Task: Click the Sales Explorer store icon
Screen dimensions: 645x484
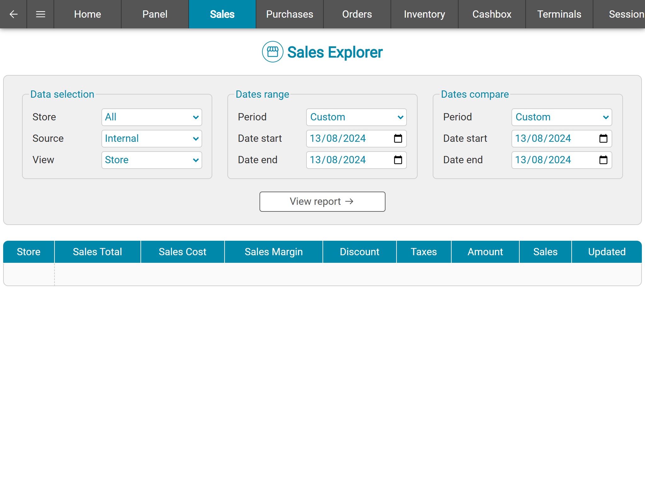Action: click(273, 52)
